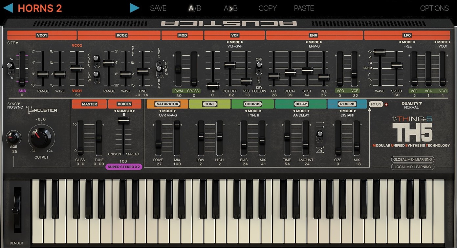Open the SYNC dropdown showing NO SYNC

15,105
